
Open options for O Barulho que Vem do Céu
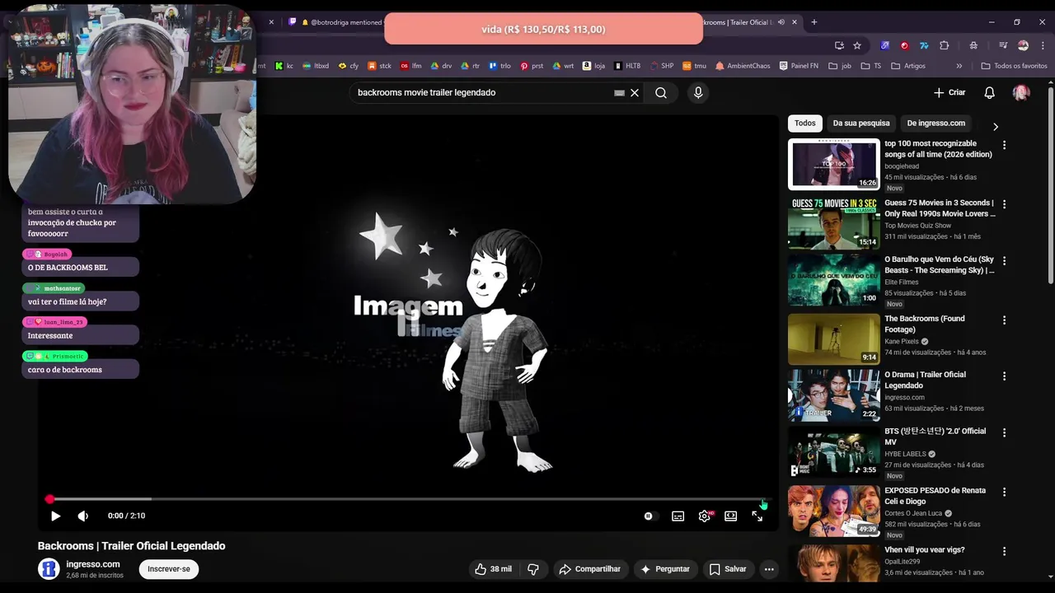[x=1004, y=261]
